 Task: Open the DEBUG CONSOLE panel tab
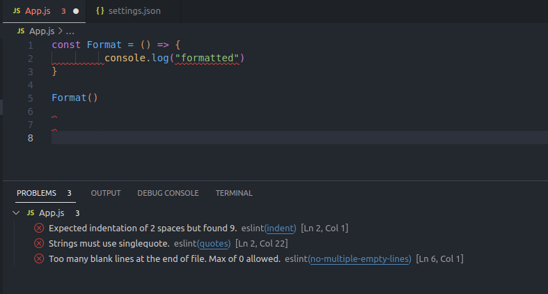click(168, 193)
